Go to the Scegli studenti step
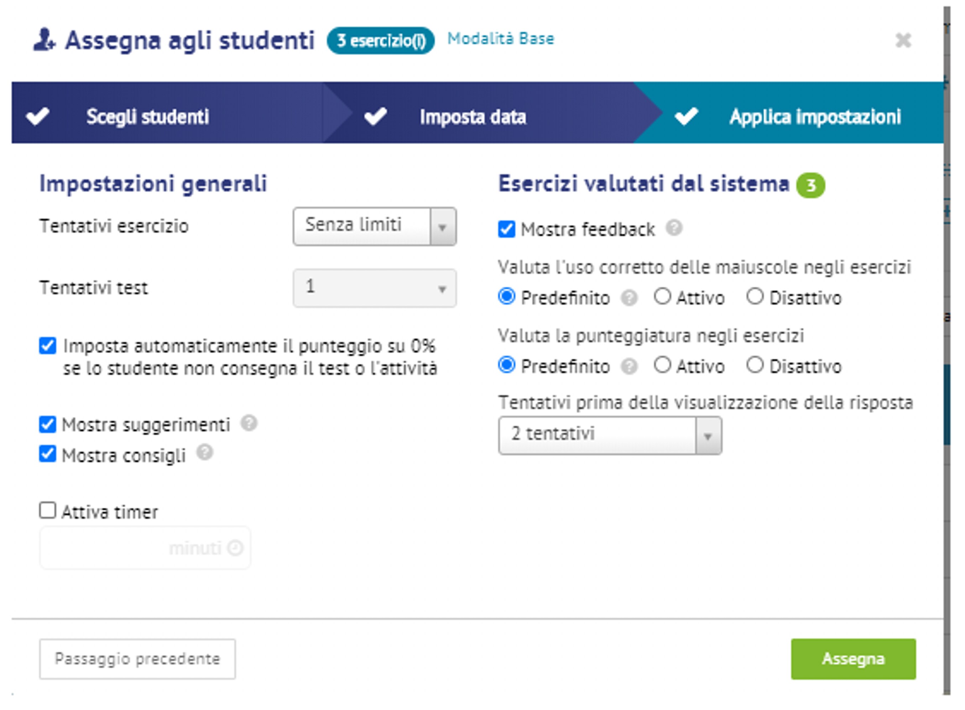 pyautogui.click(x=147, y=117)
